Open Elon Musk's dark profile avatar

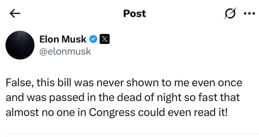(20, 45)
